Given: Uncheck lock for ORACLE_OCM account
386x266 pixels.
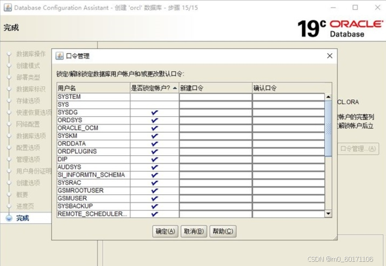Looking at the screenshot, I should click(x=154, y=128).
